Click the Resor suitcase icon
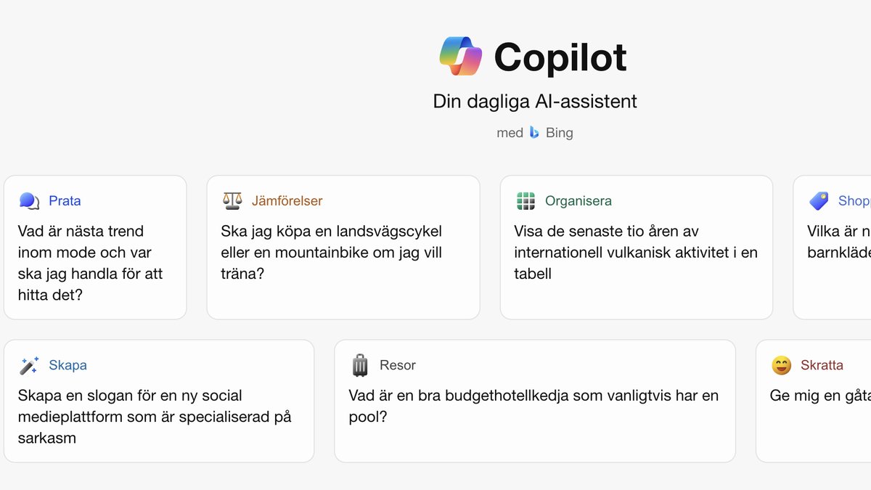The width and height of the screenshot is (871, 490). pos(360,365)
